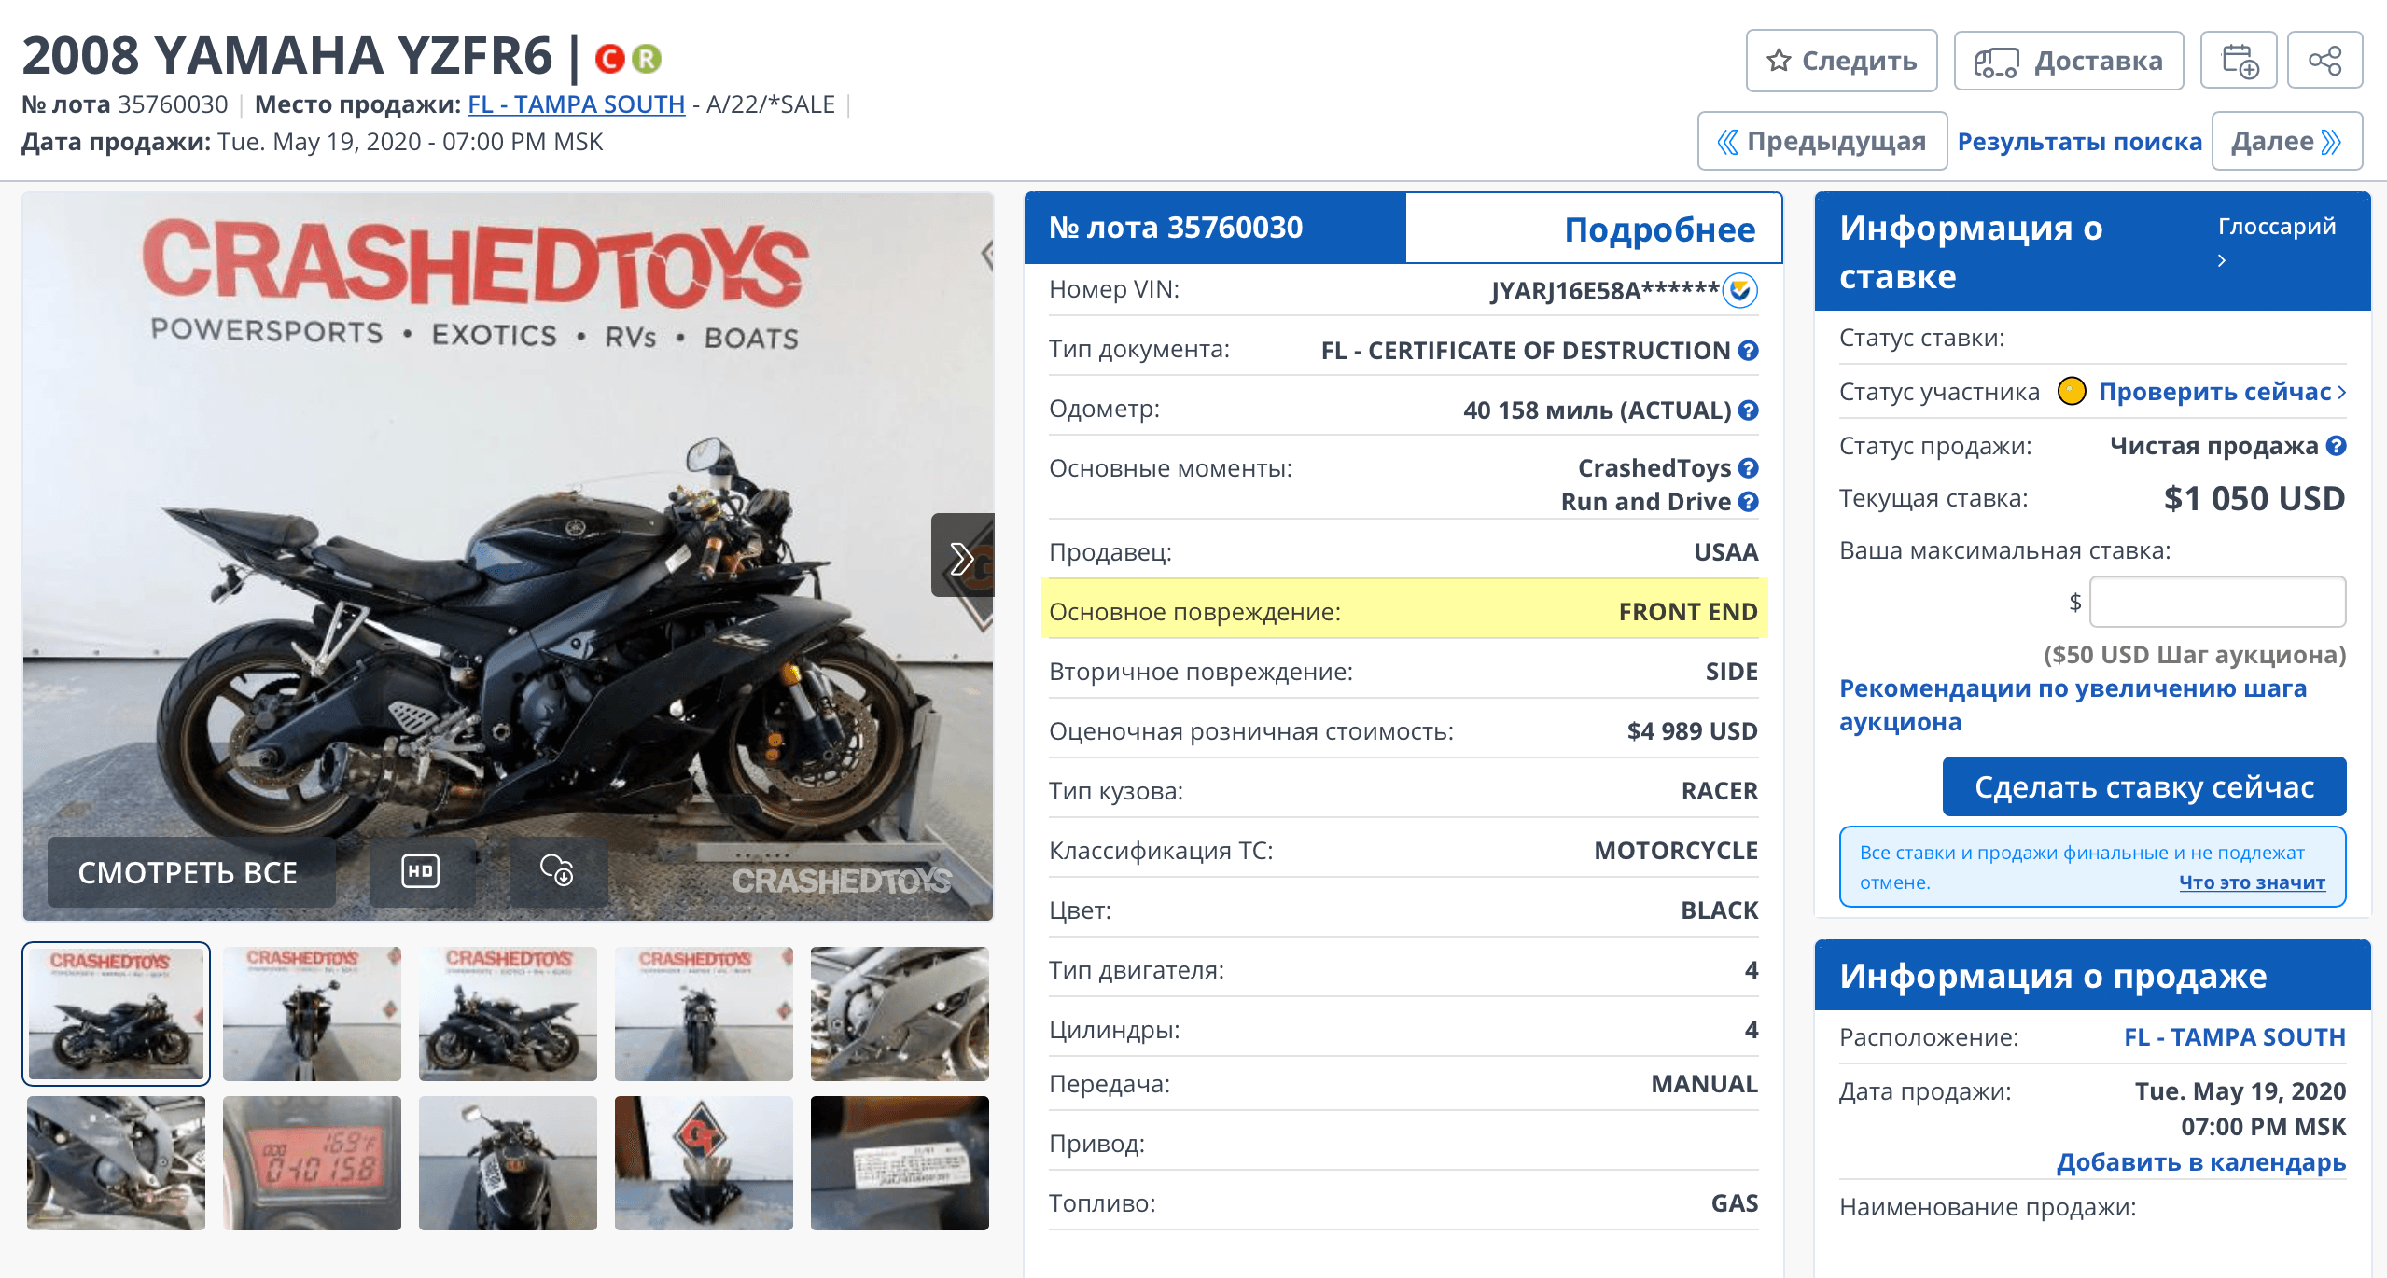
Task: Select the № лота 35760030 tab
Action: 1215,228
